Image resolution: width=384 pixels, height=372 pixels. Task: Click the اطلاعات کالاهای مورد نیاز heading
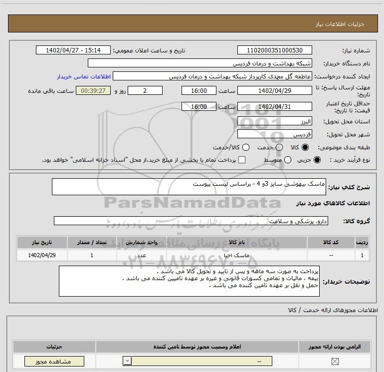pyautogui.click(x=333, y=203)
